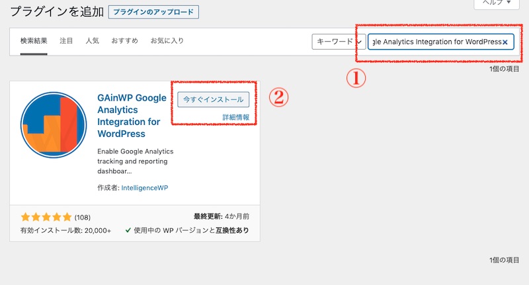Click the プラグインを追加 page heading
The height and width of the screenshot is (285, 529).
(x=57, y=11)
